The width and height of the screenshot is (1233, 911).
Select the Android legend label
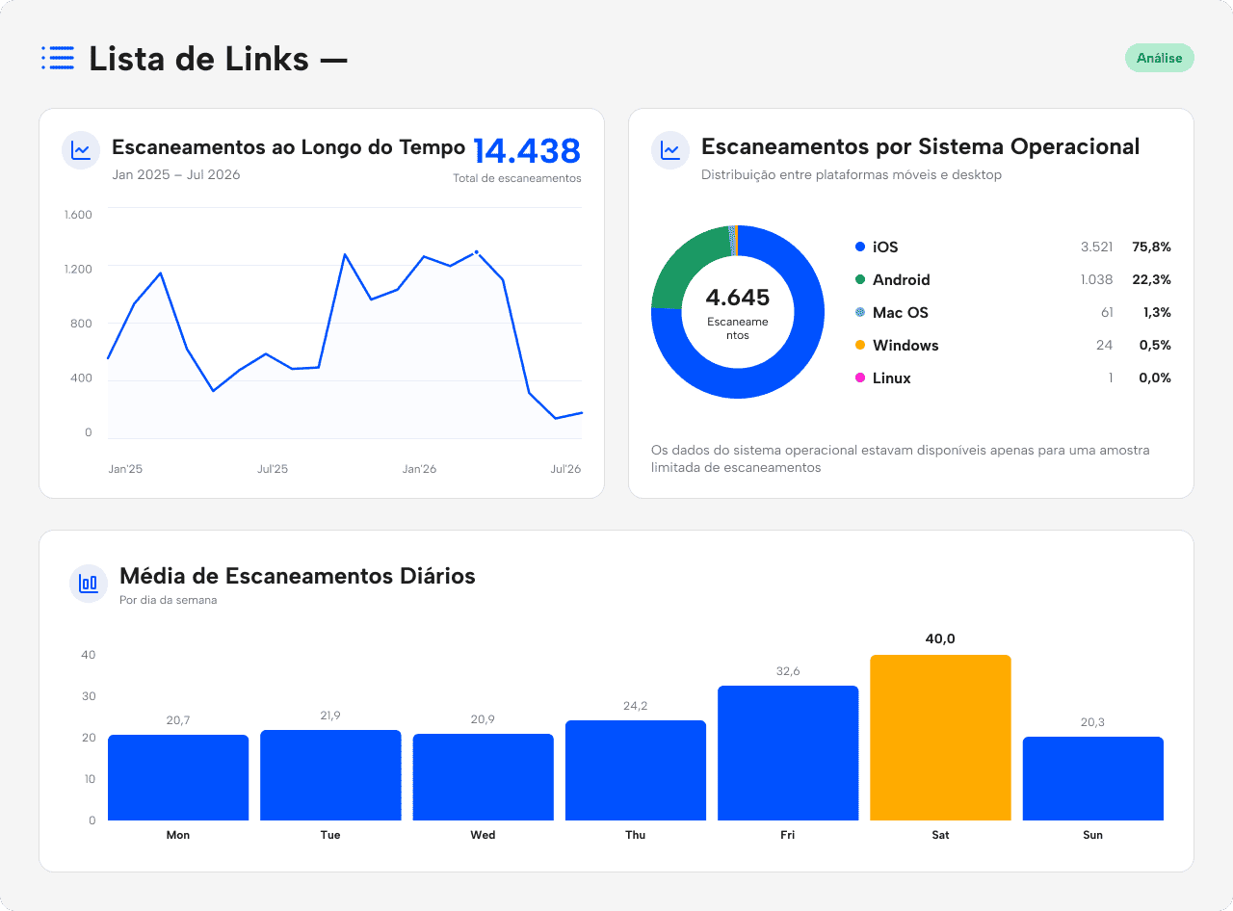[902, 280]
